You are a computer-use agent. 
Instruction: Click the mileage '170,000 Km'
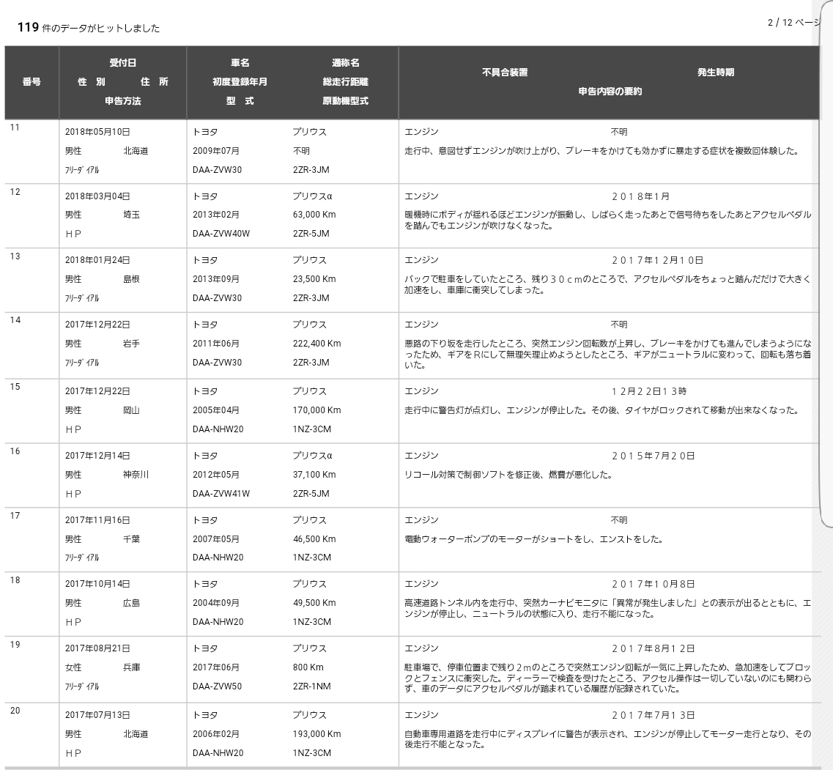pos(316,410)
